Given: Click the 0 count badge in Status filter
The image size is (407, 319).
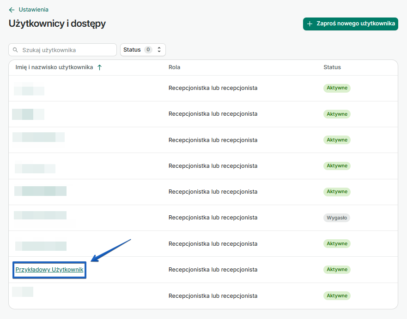Looking at the screenshot, I should pyautogui.click(x=148, y=50).
